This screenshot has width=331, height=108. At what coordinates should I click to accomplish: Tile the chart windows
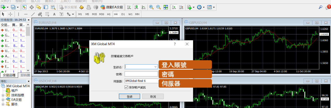click(x=165, y=7)
